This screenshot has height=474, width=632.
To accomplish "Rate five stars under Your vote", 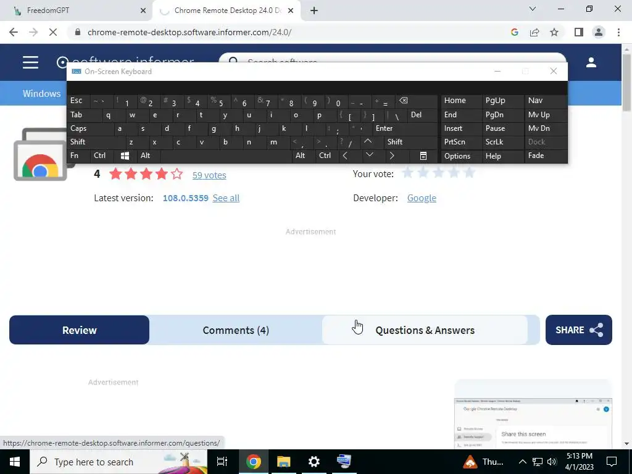I will pyautogui.click(x=469, y=173).
